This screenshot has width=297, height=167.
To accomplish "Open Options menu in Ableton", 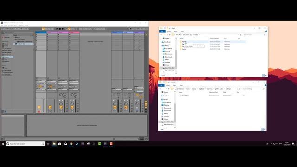I will [21, 26].
